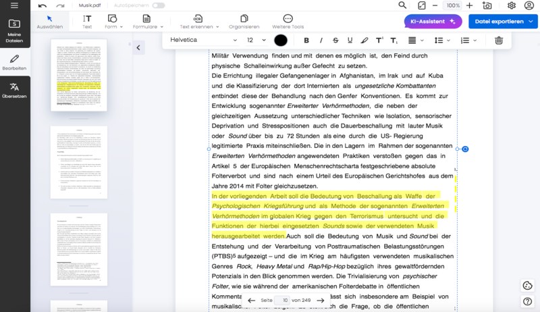540x312 pixels.
Task: Click the fit page icon
Action: [x=421, y=5]
